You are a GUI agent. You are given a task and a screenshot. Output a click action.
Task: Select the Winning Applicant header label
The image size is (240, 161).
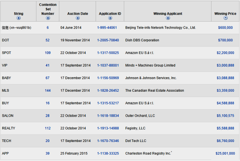(x=168, y=14)
